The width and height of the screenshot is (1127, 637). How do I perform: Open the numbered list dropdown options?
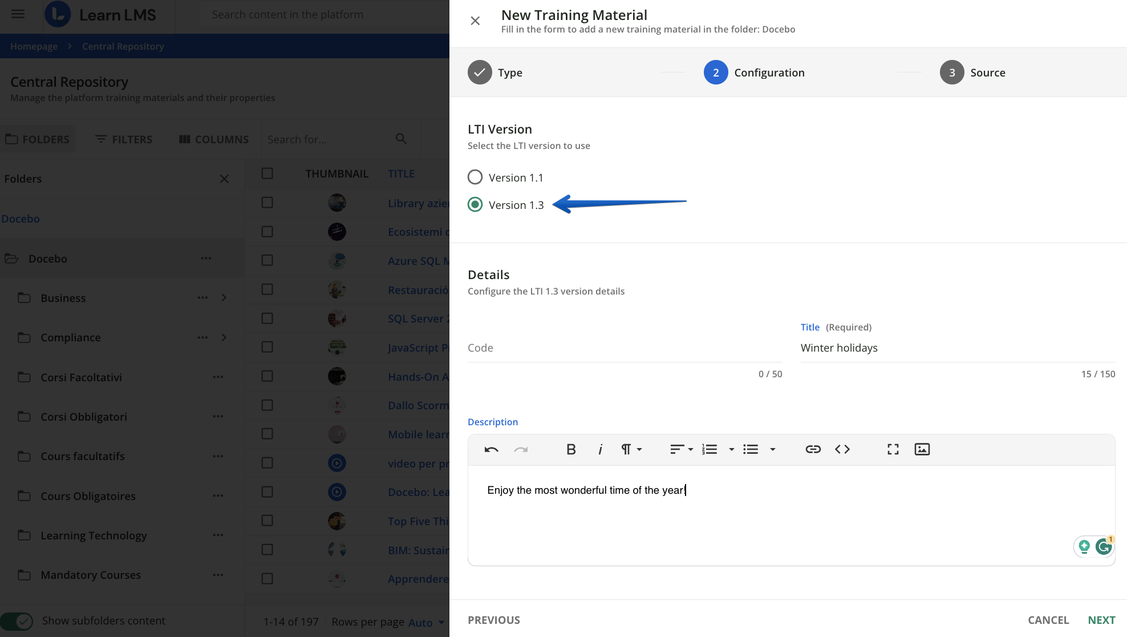point(732,449)
